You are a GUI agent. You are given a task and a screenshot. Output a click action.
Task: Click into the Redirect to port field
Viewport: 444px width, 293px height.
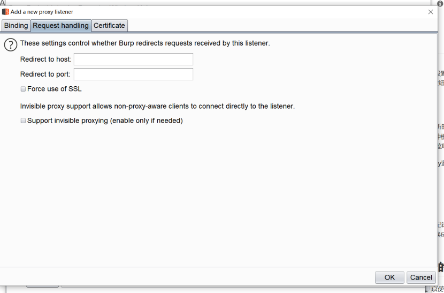pyautogui.click(x=133, y=74)
